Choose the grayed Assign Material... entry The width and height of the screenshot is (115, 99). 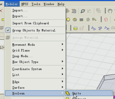point(35,37)
